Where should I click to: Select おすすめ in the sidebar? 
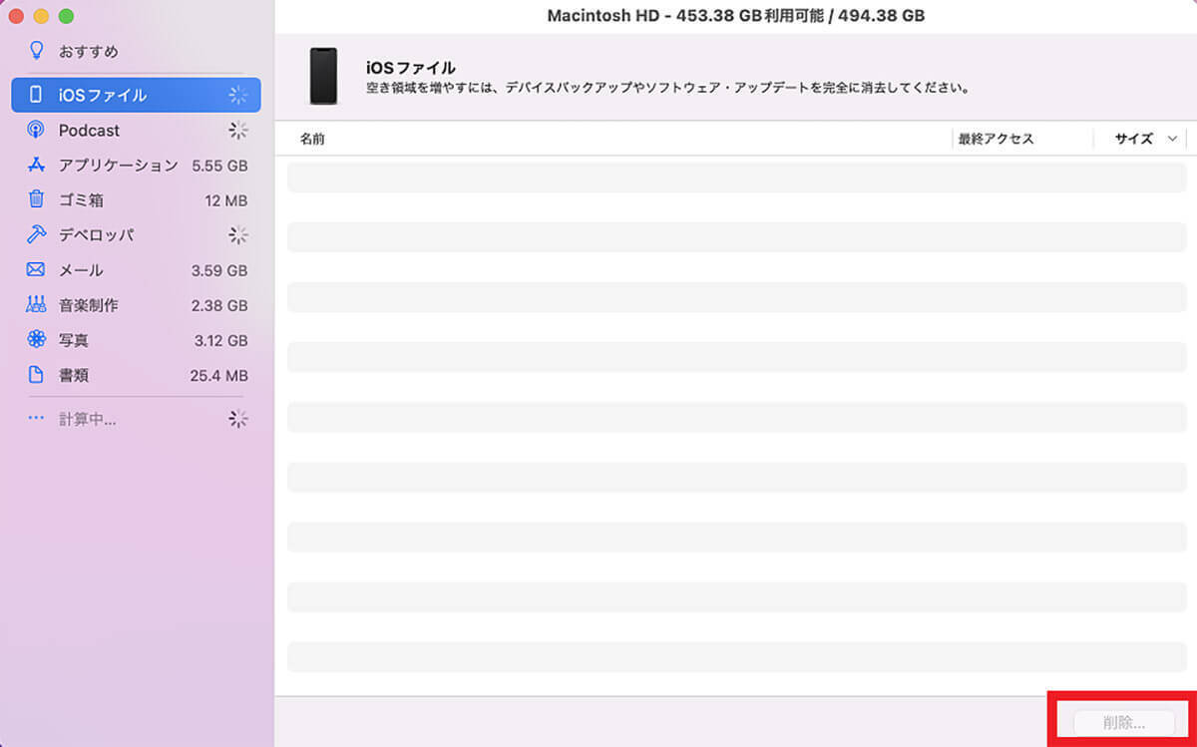click(x=88, y=51)
